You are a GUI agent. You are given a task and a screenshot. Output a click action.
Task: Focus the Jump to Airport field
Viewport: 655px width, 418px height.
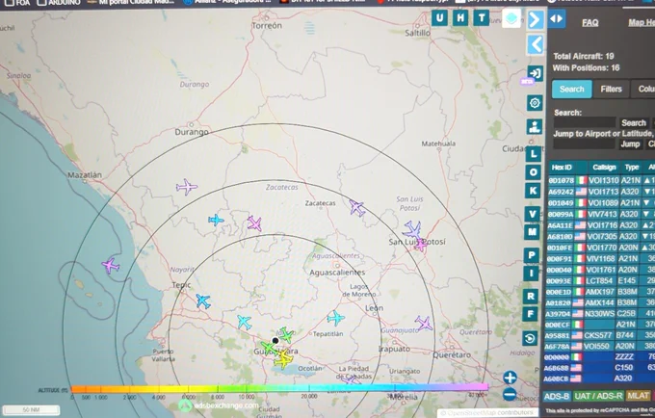584,144
